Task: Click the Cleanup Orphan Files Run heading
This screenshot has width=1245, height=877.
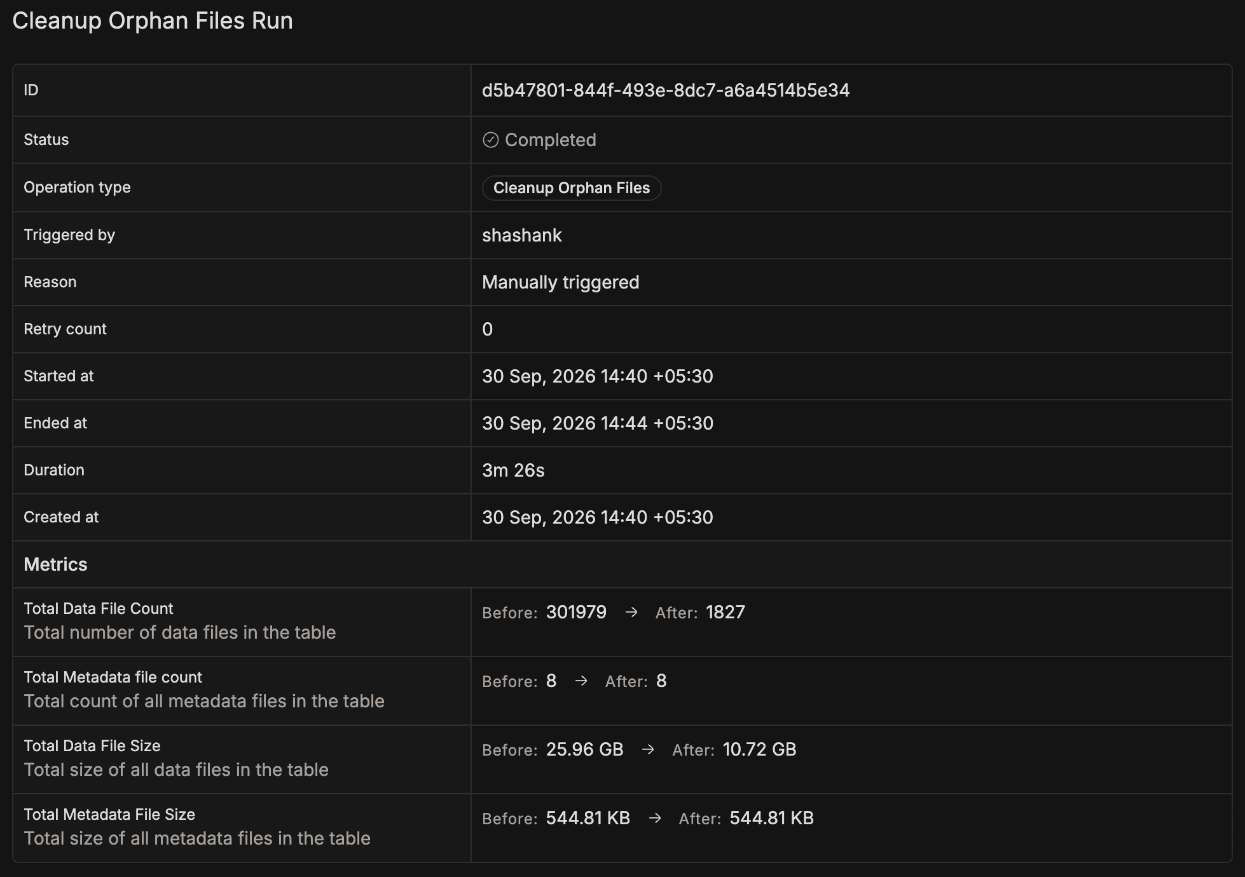Action: (x=153, y=21)
